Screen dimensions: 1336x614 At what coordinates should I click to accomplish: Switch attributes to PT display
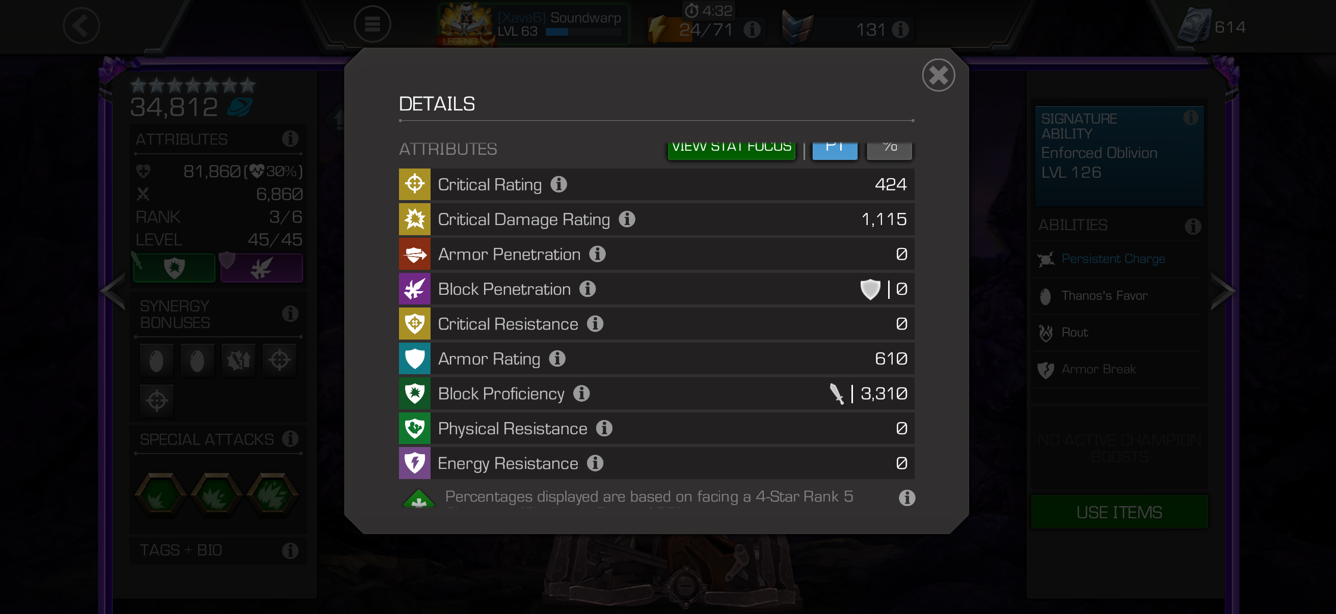pos(835,150)
